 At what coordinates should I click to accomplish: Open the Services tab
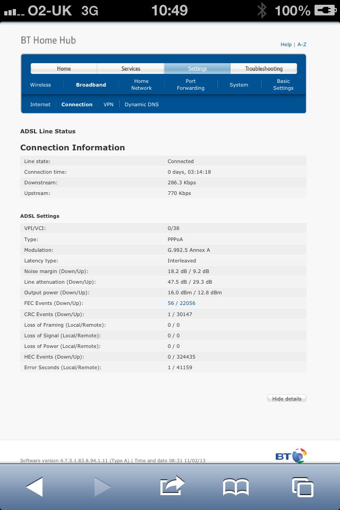(131, 69)
